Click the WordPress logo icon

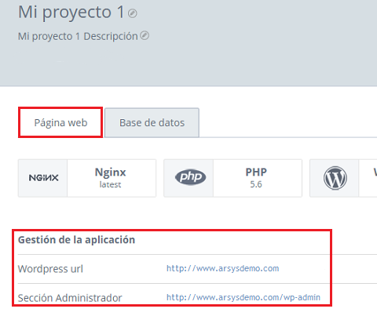[x=335, y=178]
